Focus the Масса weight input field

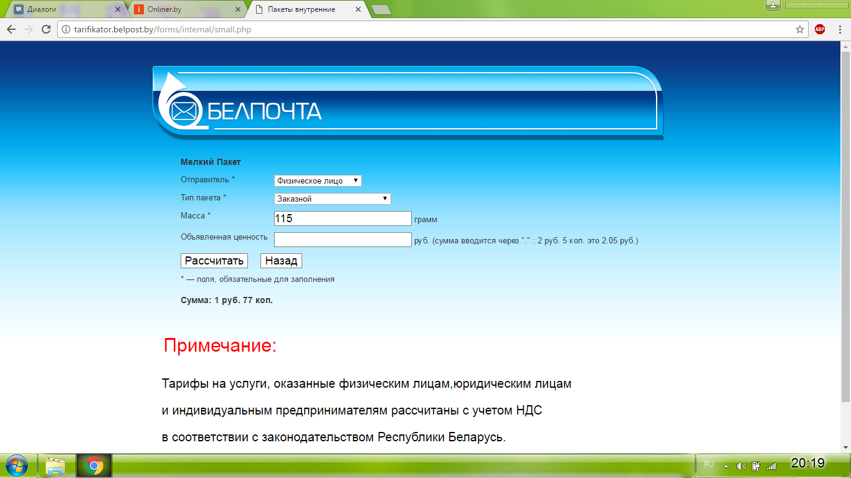[x=343, y=218]
